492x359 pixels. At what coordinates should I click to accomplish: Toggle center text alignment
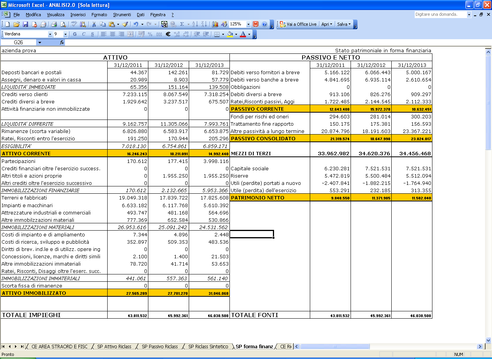click(112, 34)
